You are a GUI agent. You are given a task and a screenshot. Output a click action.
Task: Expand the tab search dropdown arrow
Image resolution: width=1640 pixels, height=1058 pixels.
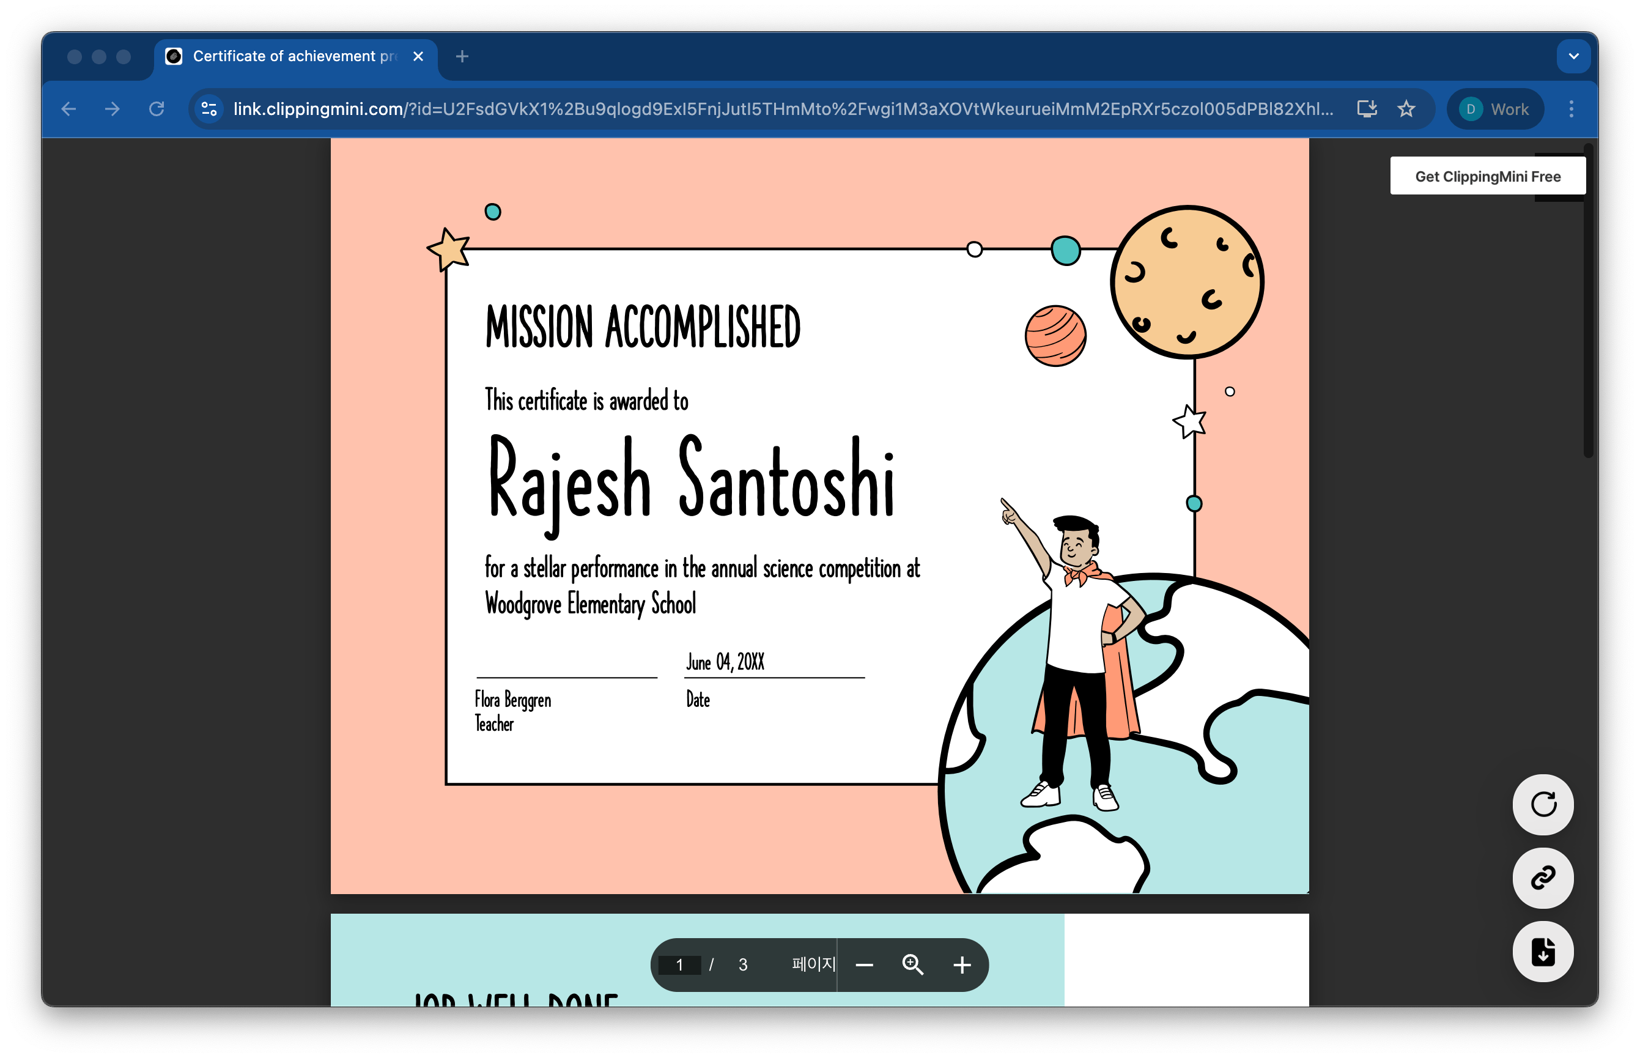coord(1573,56)
